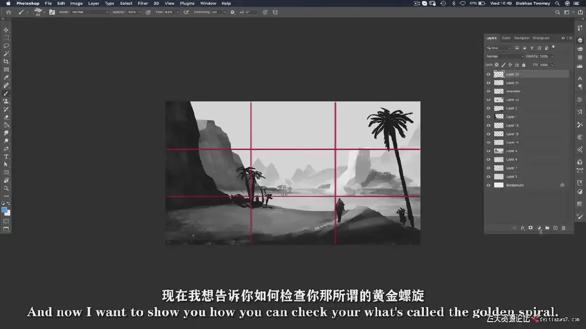Open the Edit Toolbar ellipsis

(6, 196)
